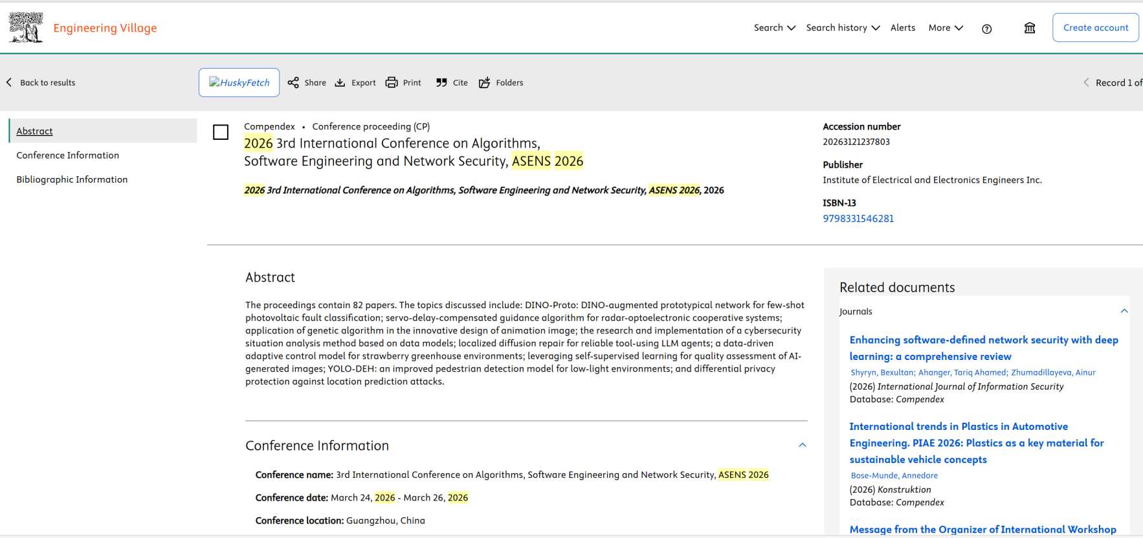1143x538 pixels.
Task: Click the 'Conference name' line
Action: 512,475
